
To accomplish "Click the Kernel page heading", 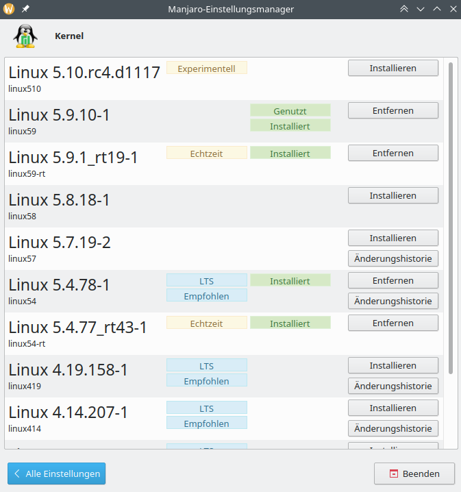I will [69, 36].
